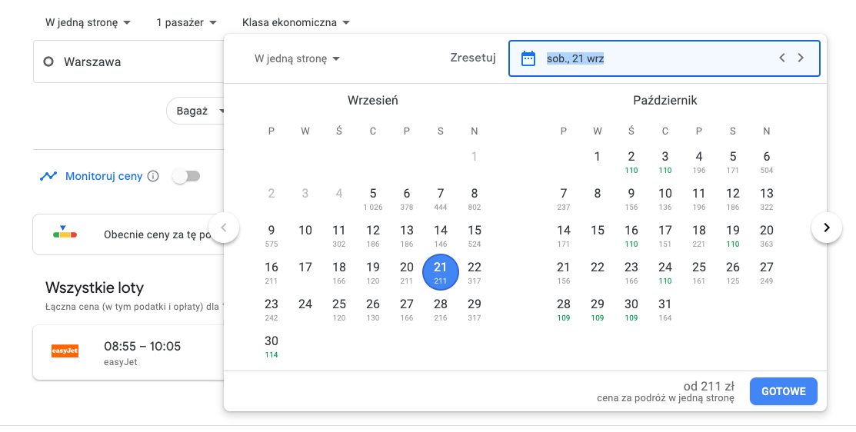
Task: Click the easyJet airline logo
Action: (x=65, y=351)
